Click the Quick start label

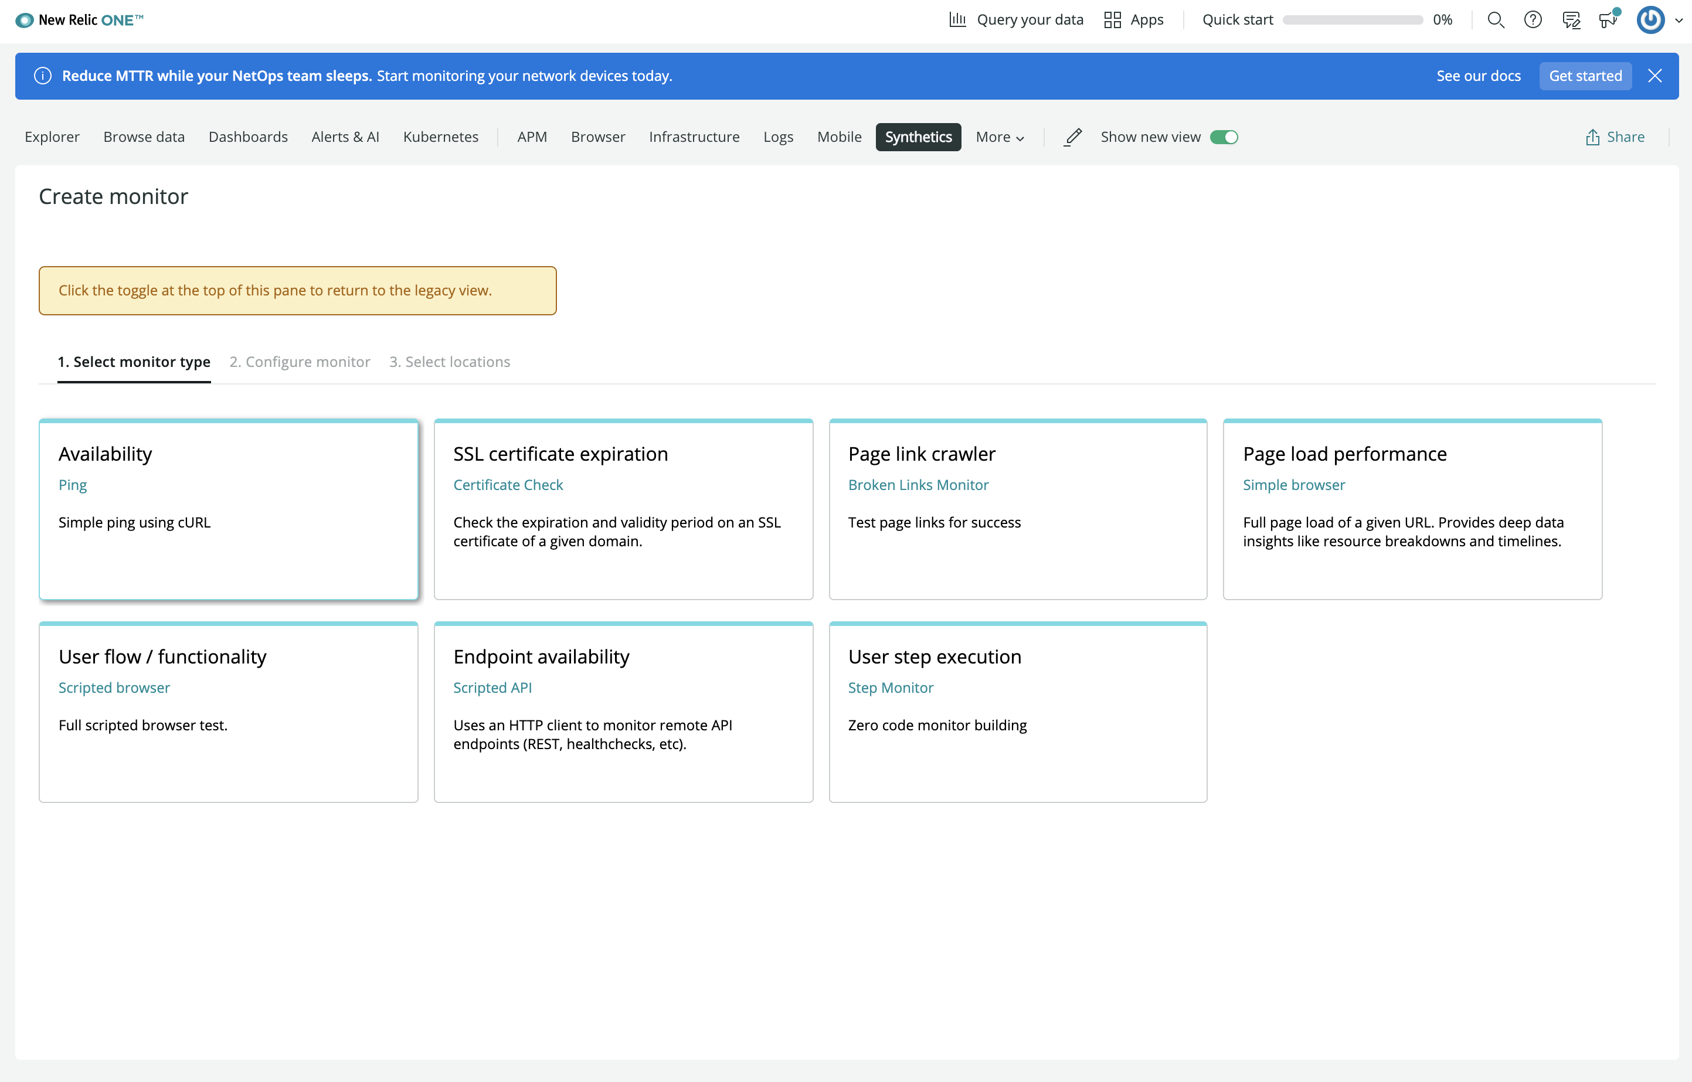pyautogui.click(x=1238, y=20)
